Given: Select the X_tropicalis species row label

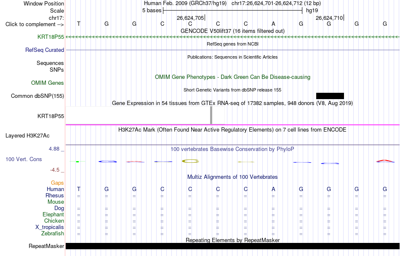Looking at the screenshot, I should [x=50, y=227].
